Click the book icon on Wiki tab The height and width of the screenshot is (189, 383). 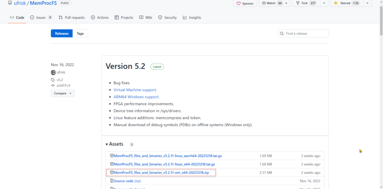tap(141, 18)
